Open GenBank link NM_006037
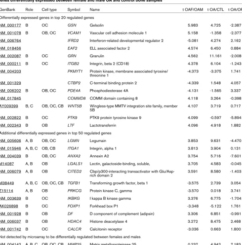Screen dimensions: 242x245 coord(10,221)
